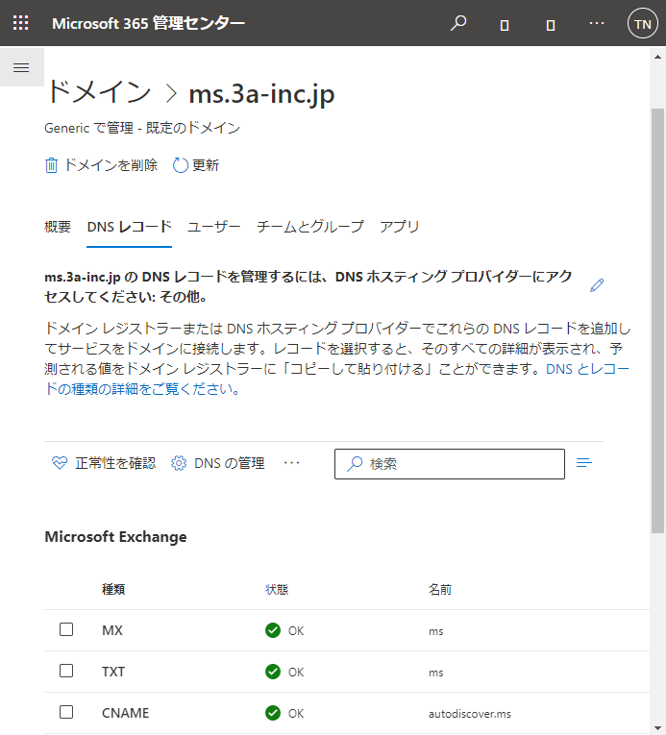Switch to the 概要 tab

click(58, 227)
